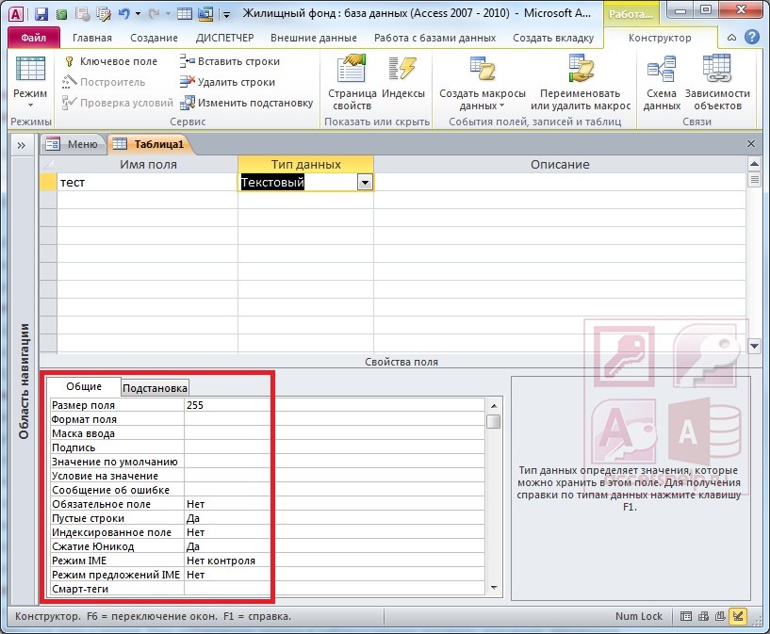Click the Имя поля column header

(148, 165)
